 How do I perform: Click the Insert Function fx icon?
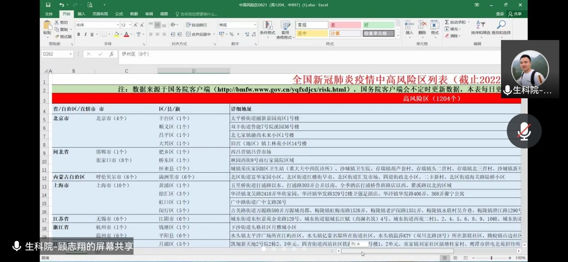pyautogui.click(x=111, y=54)
